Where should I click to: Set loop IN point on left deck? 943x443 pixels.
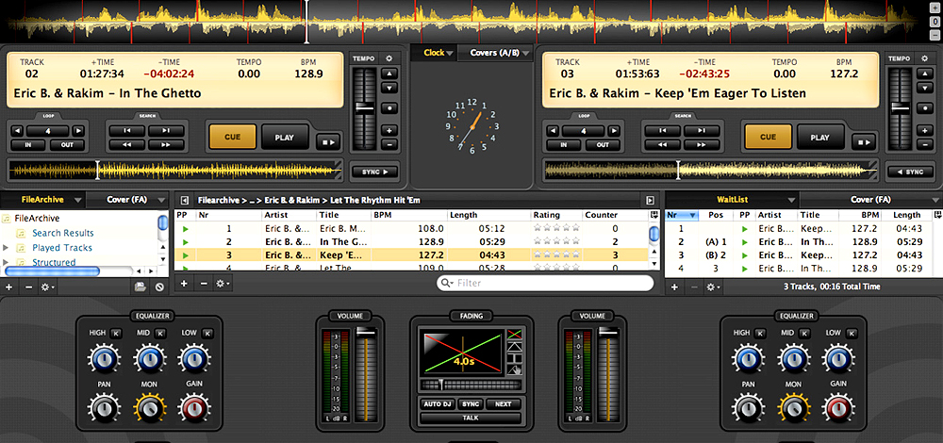tap(28, 145)
